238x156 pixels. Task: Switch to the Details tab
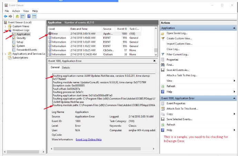pyautogui.click(x=66, y=67)
